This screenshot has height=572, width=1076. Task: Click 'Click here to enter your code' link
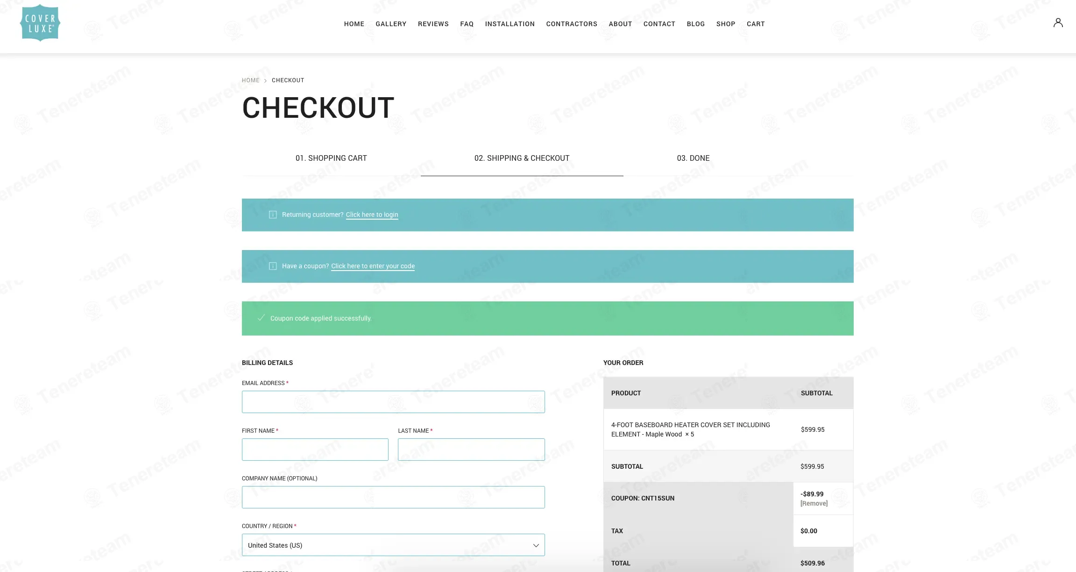[373, 266]
